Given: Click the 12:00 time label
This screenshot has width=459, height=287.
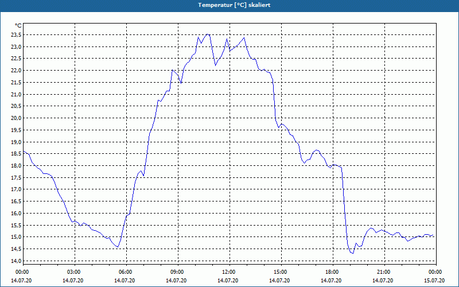Looking at the screenshot, I should [x=229, y=272].
